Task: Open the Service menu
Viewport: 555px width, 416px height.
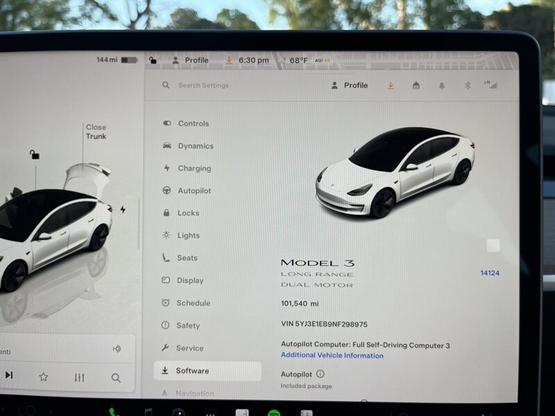Action: coord(182,348)
